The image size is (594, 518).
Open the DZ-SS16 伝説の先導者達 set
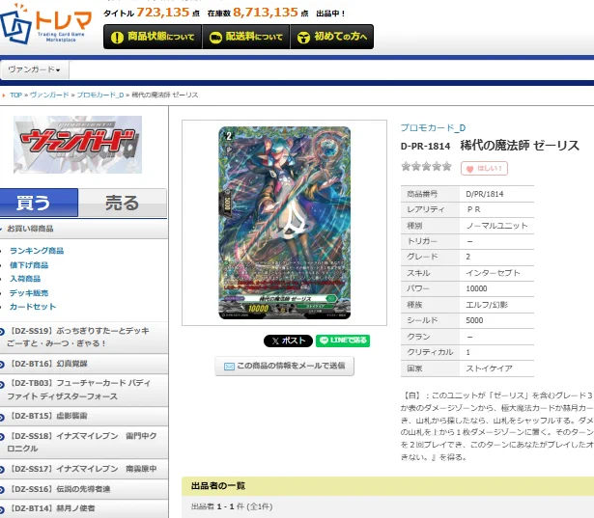(x=84, y=489)
